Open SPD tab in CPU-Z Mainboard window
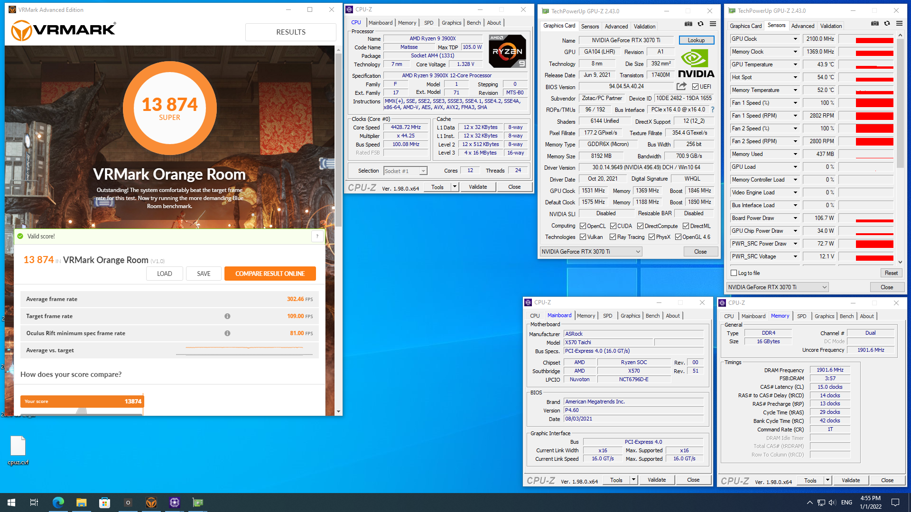 click(607, 316)
